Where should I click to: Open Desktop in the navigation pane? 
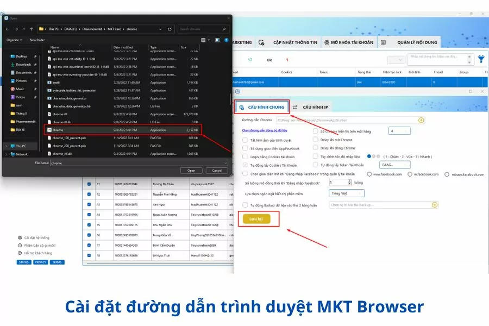tap(21, 57)
